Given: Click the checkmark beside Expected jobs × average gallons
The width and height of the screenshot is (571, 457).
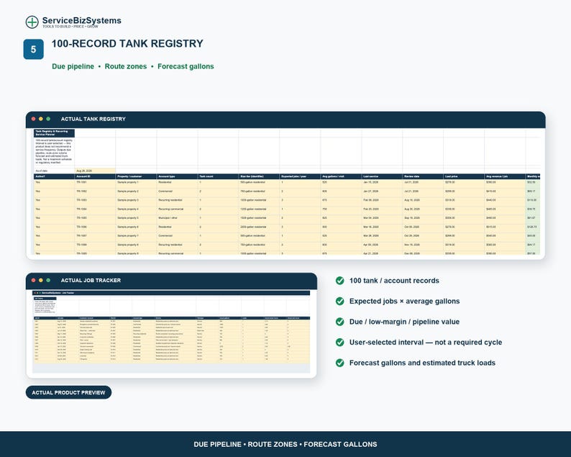Looking at the screenshot, I should pos(339,301).
